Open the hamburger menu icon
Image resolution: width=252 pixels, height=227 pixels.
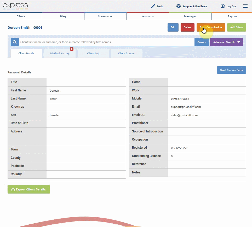[245, 6]
